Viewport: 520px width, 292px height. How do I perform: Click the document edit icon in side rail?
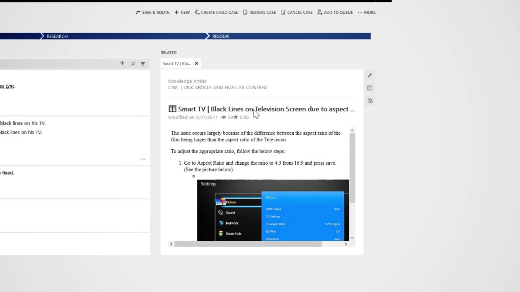370,101
